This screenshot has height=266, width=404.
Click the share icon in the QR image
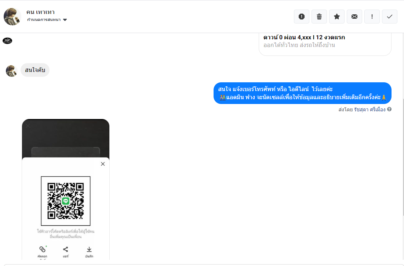(66, 249)
